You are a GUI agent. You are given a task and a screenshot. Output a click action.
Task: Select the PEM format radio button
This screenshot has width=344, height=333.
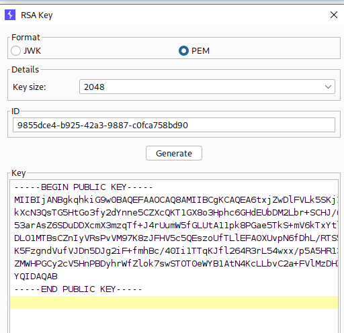pyautogui.click(x=183, y=51)
